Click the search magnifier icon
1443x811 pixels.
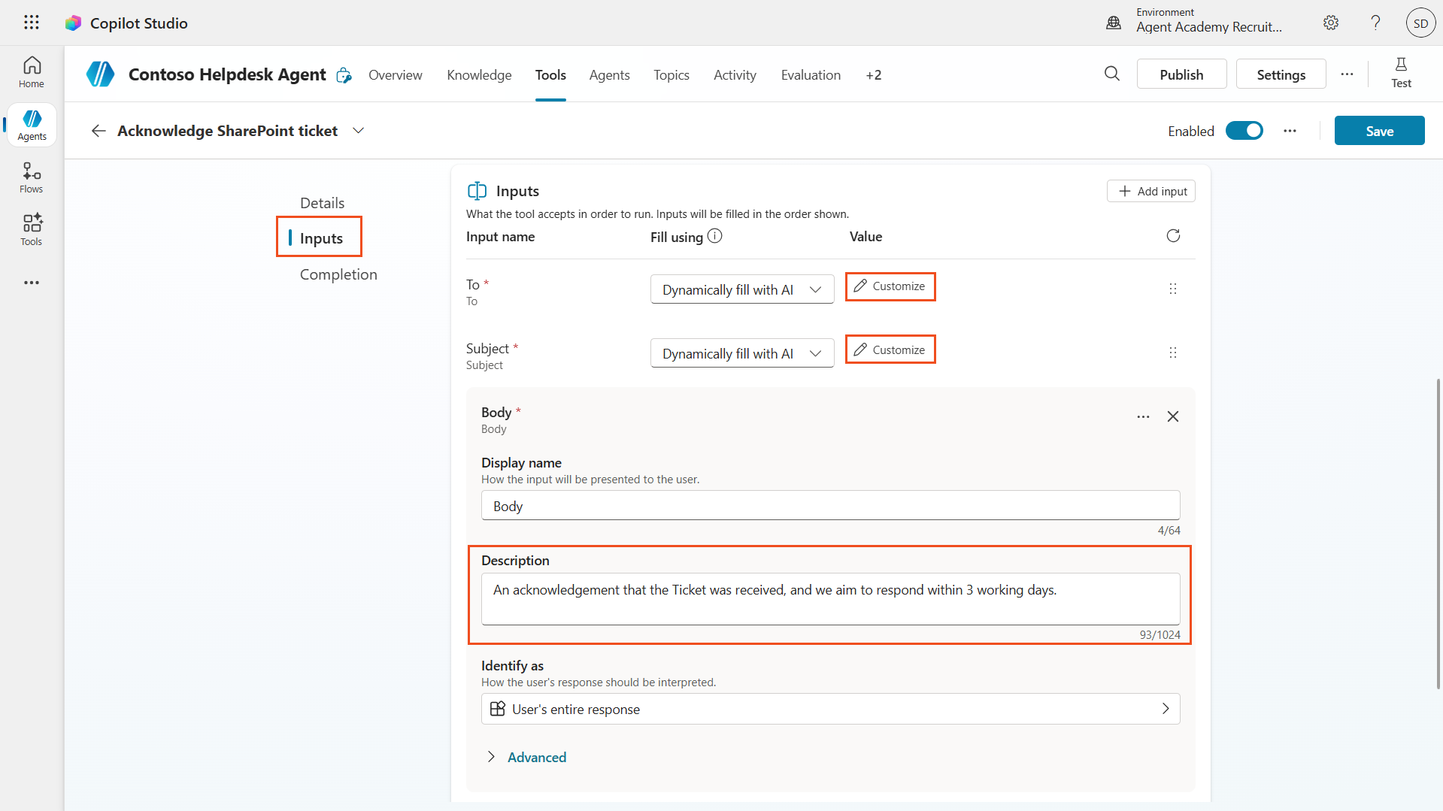coord(1112,74)
